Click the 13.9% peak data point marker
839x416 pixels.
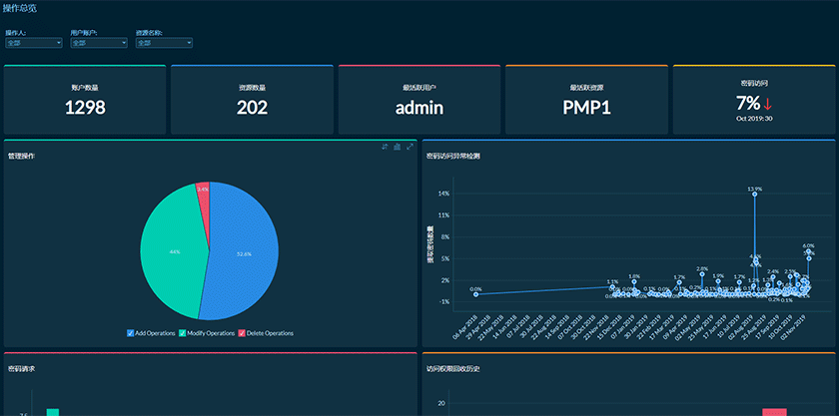point(754,195)
